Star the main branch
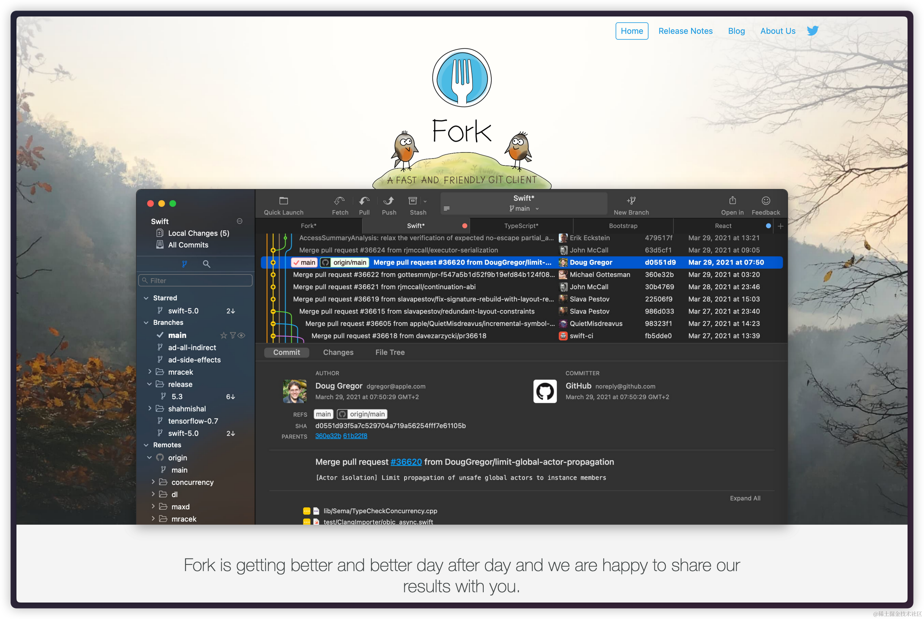This screenshot has width=924, height=619. point(223,335)
